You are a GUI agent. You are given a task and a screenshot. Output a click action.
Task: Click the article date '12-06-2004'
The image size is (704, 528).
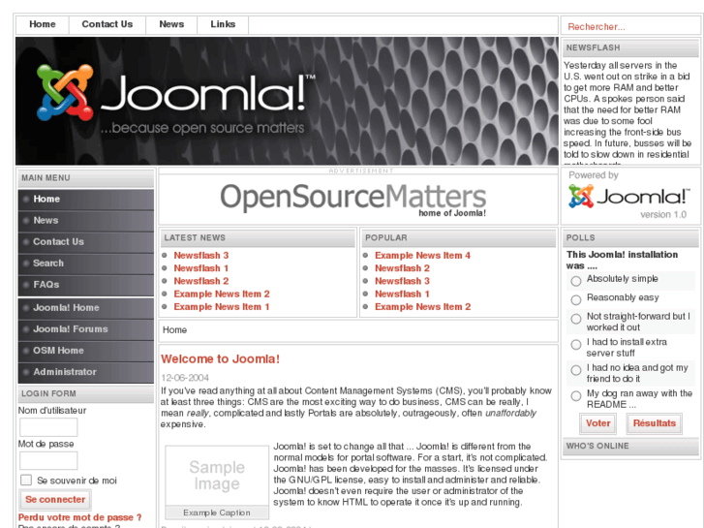click(185, 378)
